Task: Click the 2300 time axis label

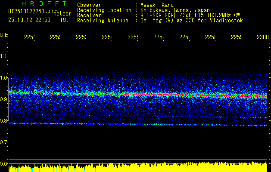Action: (263, 37)
